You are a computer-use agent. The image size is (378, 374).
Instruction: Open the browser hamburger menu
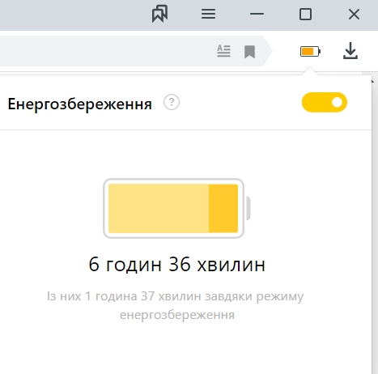click(x=208, y=14)
